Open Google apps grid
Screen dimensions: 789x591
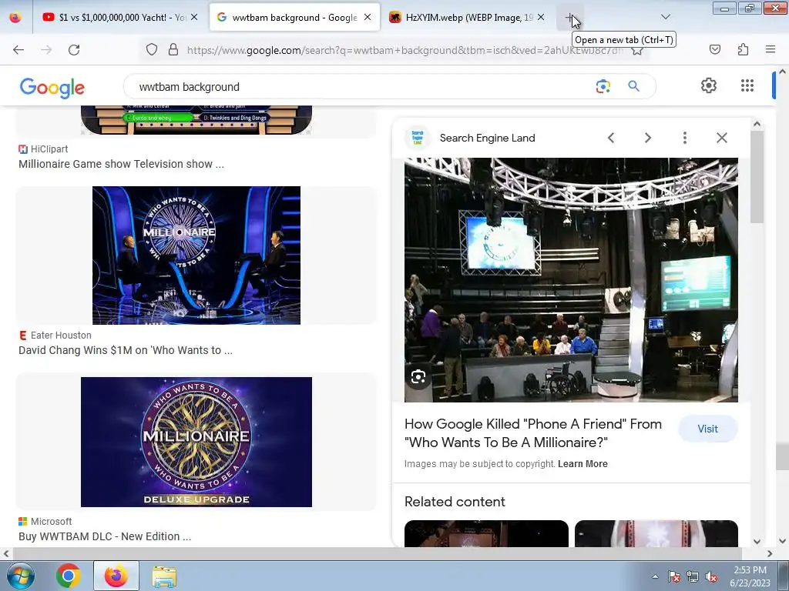(747, 85)
